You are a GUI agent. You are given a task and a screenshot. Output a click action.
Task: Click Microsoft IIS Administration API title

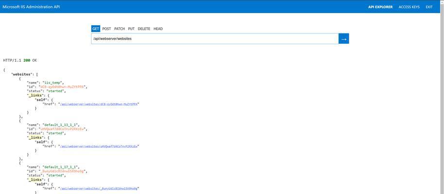click(31, 7)
